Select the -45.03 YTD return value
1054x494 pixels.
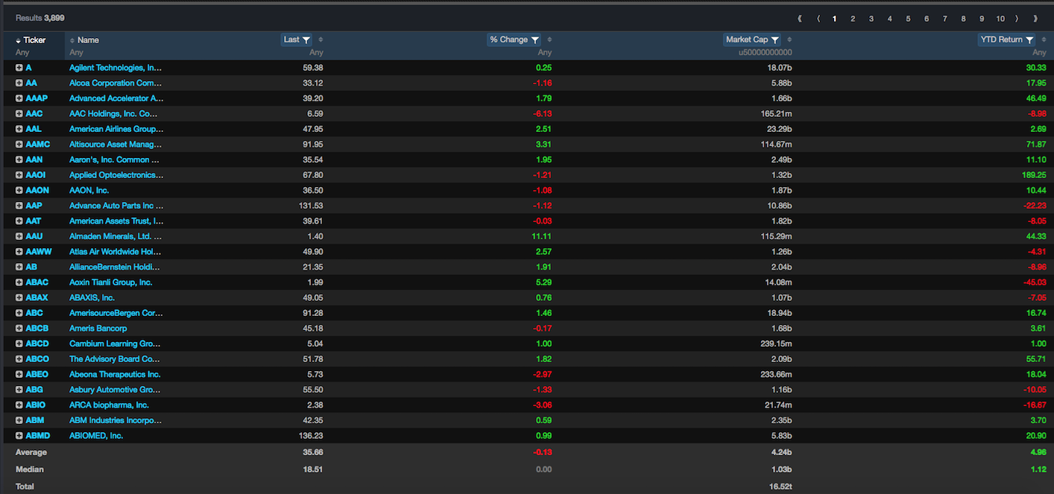[x=1035, y=282]
